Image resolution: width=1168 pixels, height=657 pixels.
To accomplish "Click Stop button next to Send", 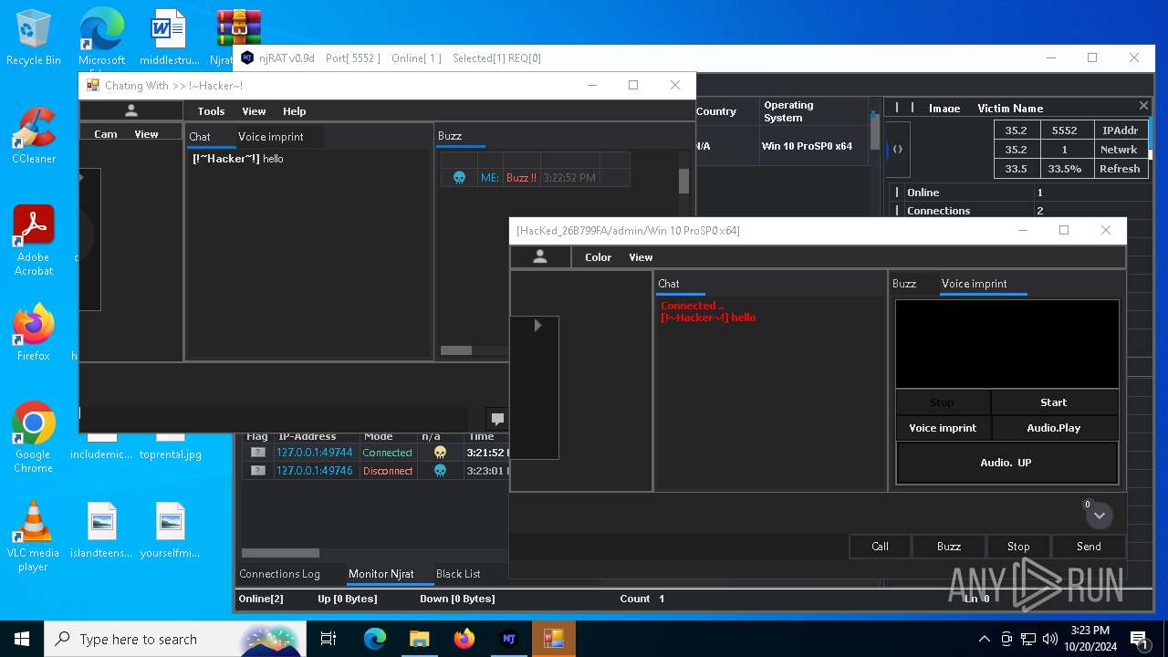I will point(1018,547).
